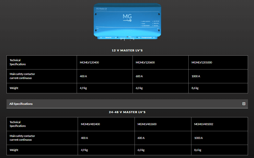Viewport: 254px width, 158px height.
Task: Click the 600 A value in the 24-48 V table
Action: [x=141, y=138]
